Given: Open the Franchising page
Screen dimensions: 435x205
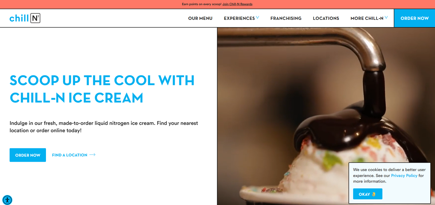Looking at the screenshot, I should tap(286, 18).
